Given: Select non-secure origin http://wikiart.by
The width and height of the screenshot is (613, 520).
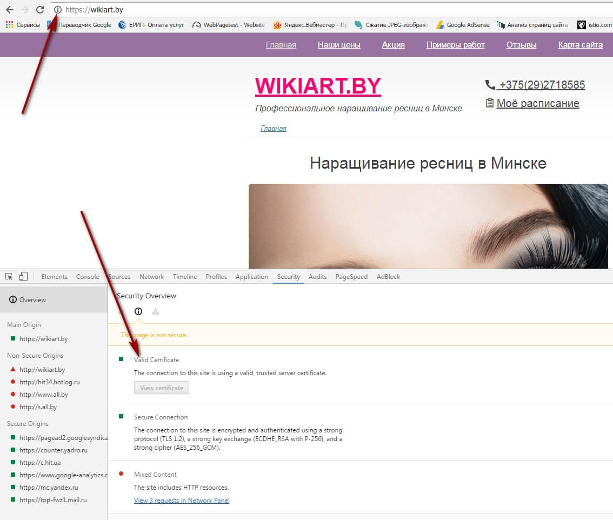Looking at the screenshot, I should point(42,369).
